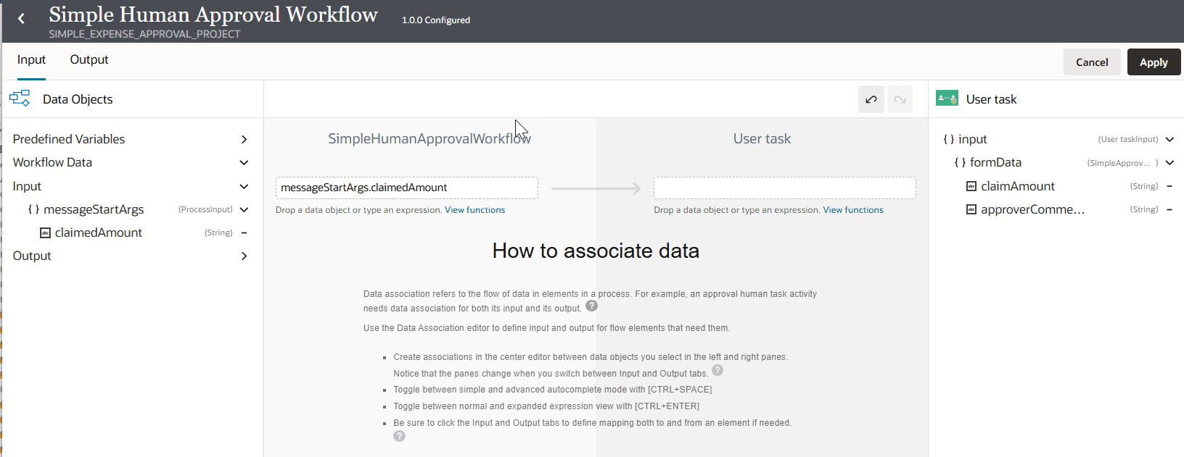The height and width of the screenshot is (457, 1184).
Task: Click the undo icon
Action: tap(871, 99)
